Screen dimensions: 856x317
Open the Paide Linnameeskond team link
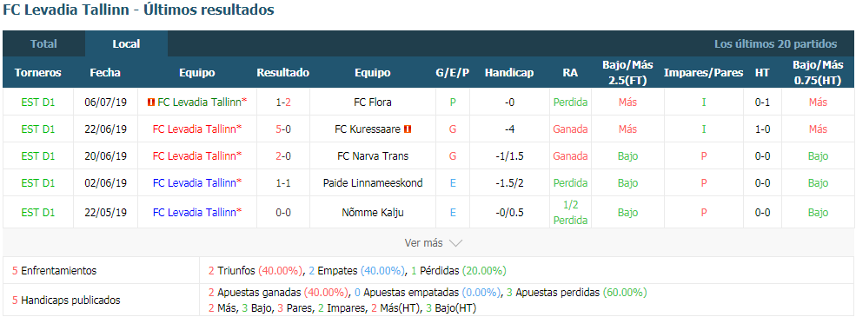click(373, 182)
